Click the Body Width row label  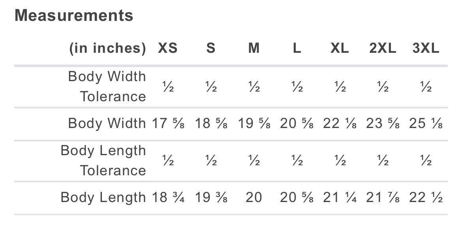coord(107,124)
